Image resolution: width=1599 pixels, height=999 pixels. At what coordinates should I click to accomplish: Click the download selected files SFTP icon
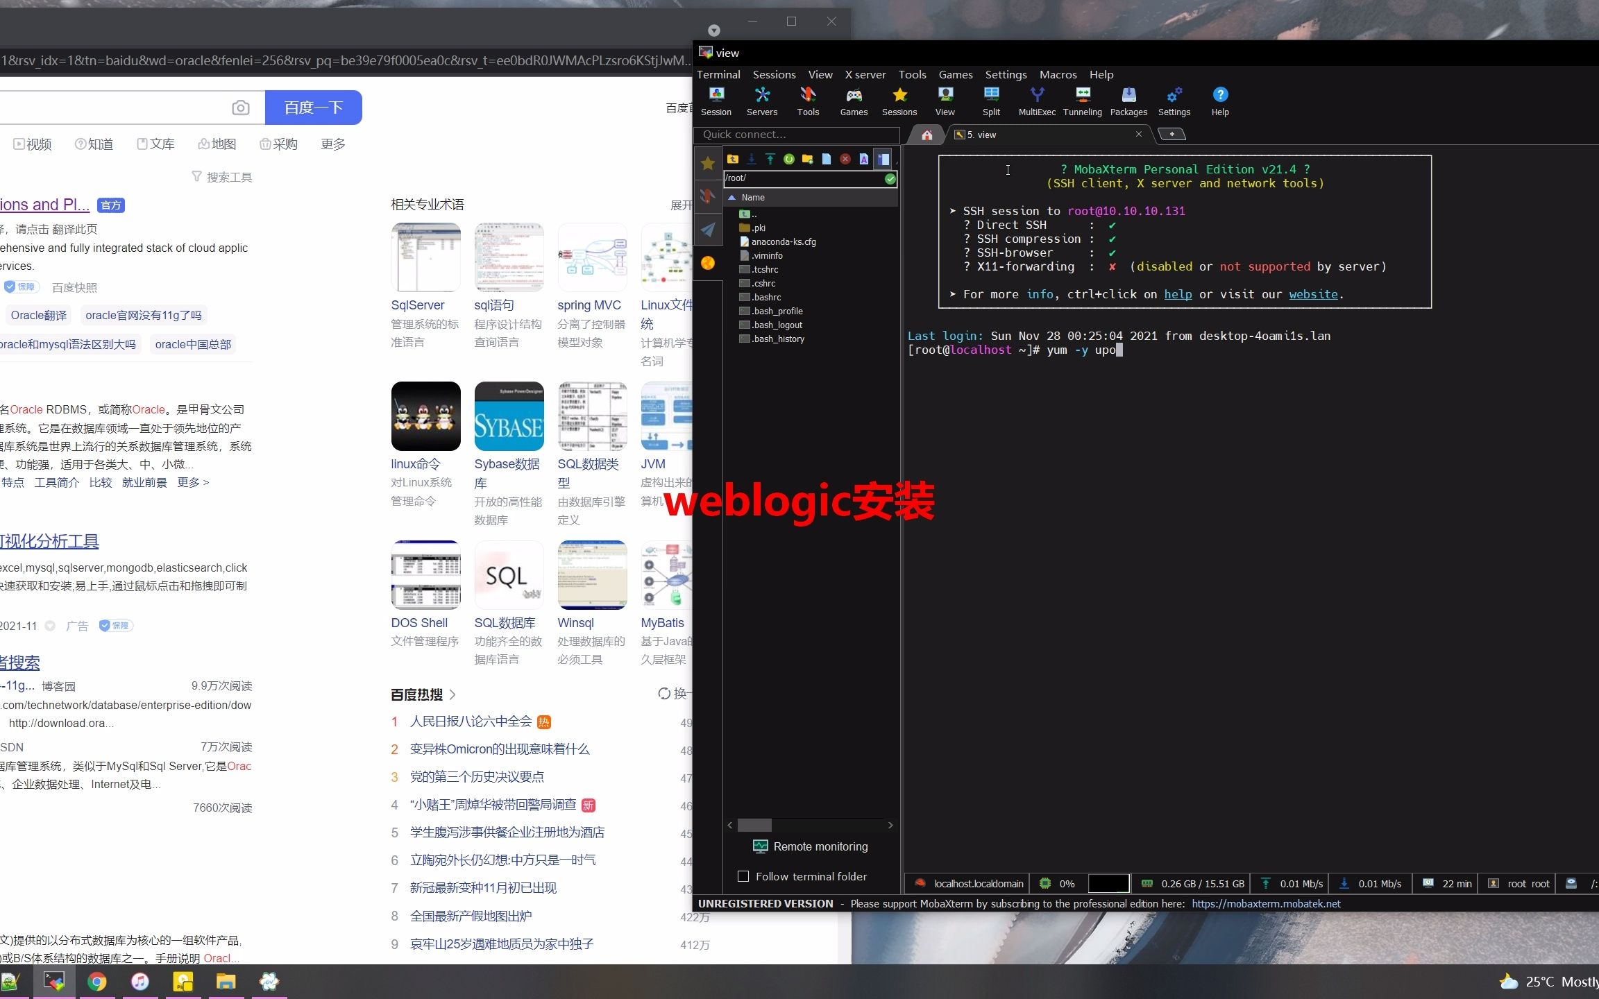(x=752, y=159)
